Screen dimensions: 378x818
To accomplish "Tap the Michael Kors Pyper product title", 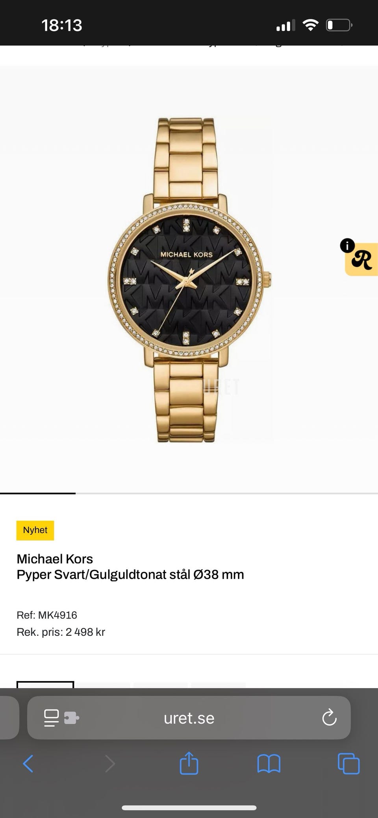I will pyautogui.click(x=130, y=567).
